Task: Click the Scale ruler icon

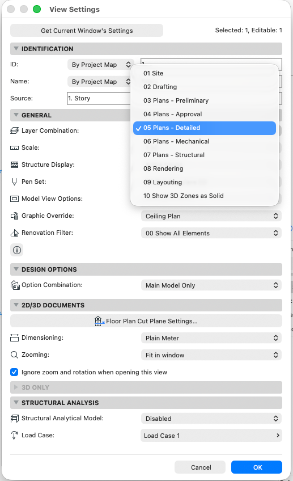Action: [x=14, y=148]
